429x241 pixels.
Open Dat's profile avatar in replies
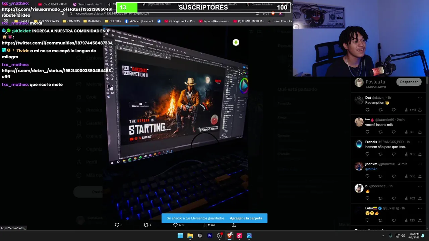[359, 100]
